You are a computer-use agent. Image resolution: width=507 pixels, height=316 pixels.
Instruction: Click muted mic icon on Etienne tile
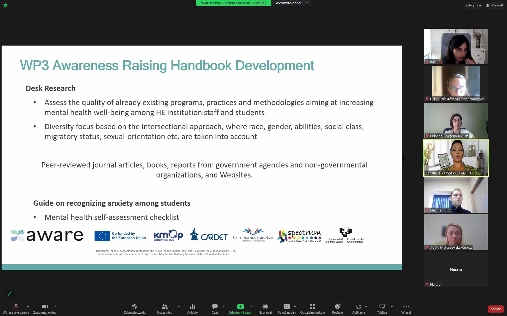pyautogui.click(x=427, y=210)
